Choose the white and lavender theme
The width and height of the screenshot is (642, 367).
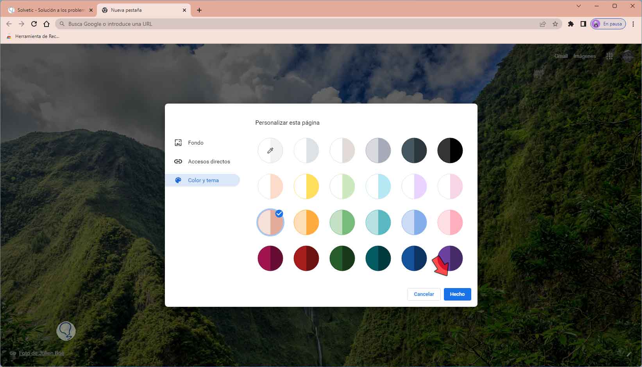pyautogui.click(x=414, y=186)
